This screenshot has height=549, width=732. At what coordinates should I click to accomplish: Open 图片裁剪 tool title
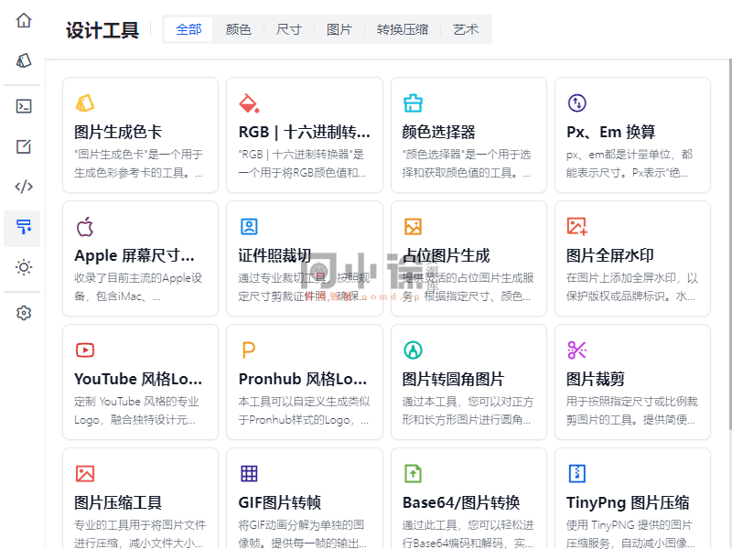[x=596, y=379]
